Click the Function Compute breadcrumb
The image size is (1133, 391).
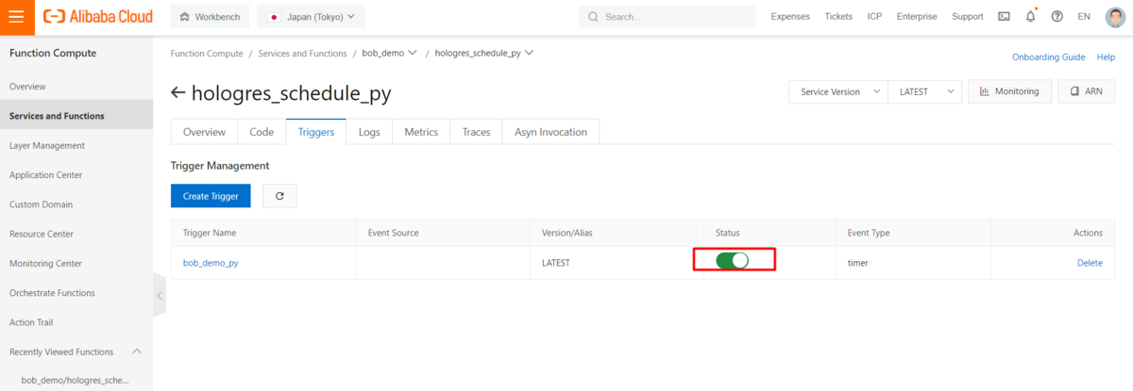206,54
